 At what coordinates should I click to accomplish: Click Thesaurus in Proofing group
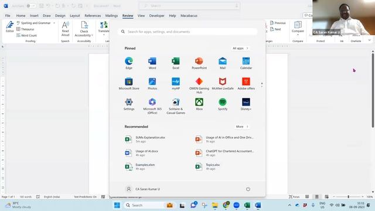(x=25, y=29)
